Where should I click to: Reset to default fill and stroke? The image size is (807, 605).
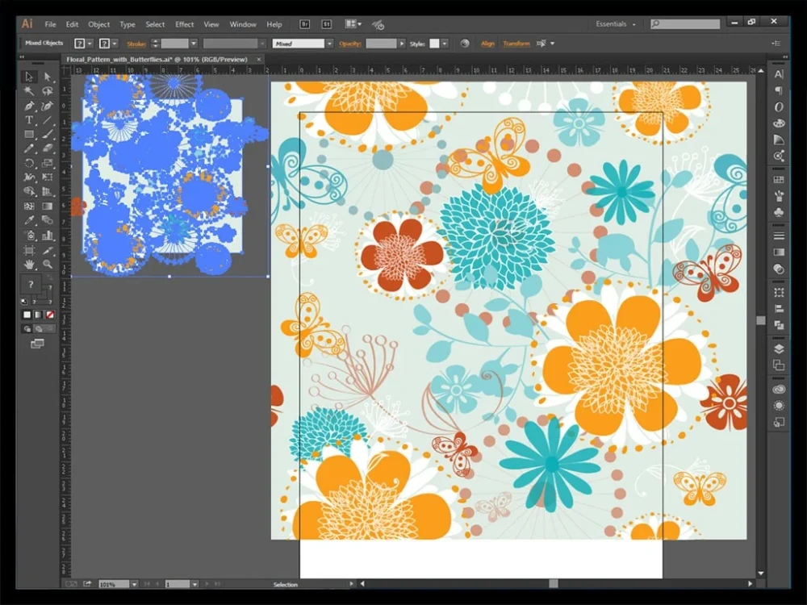point(24,302)
